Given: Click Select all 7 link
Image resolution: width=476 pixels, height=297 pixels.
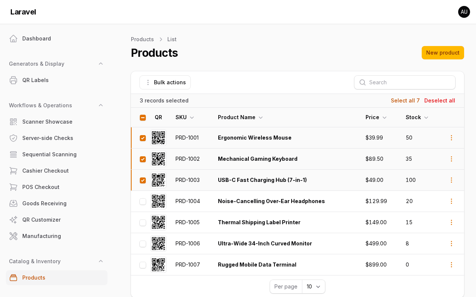Looking at the screenshot, I should 405,101.
